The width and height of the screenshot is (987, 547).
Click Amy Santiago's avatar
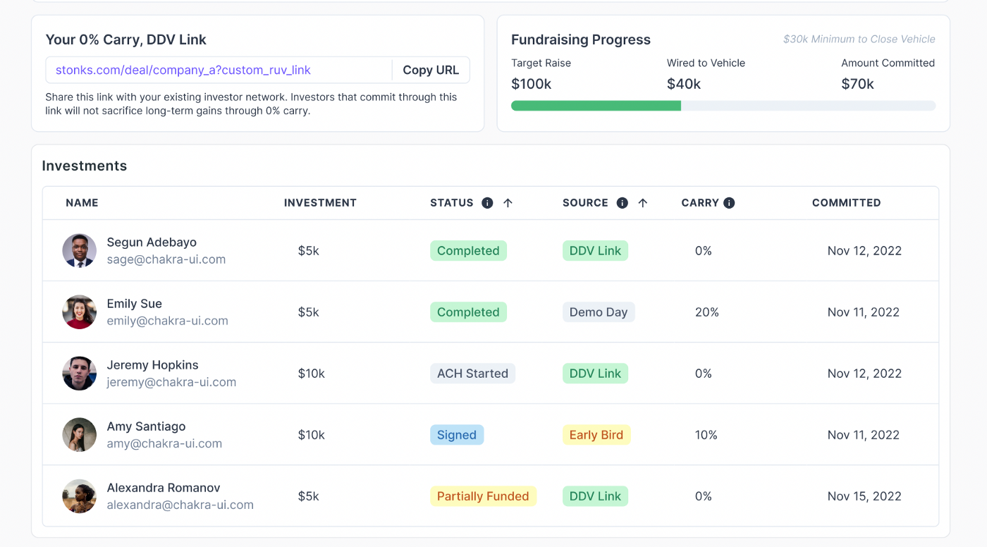coord(80,435)
